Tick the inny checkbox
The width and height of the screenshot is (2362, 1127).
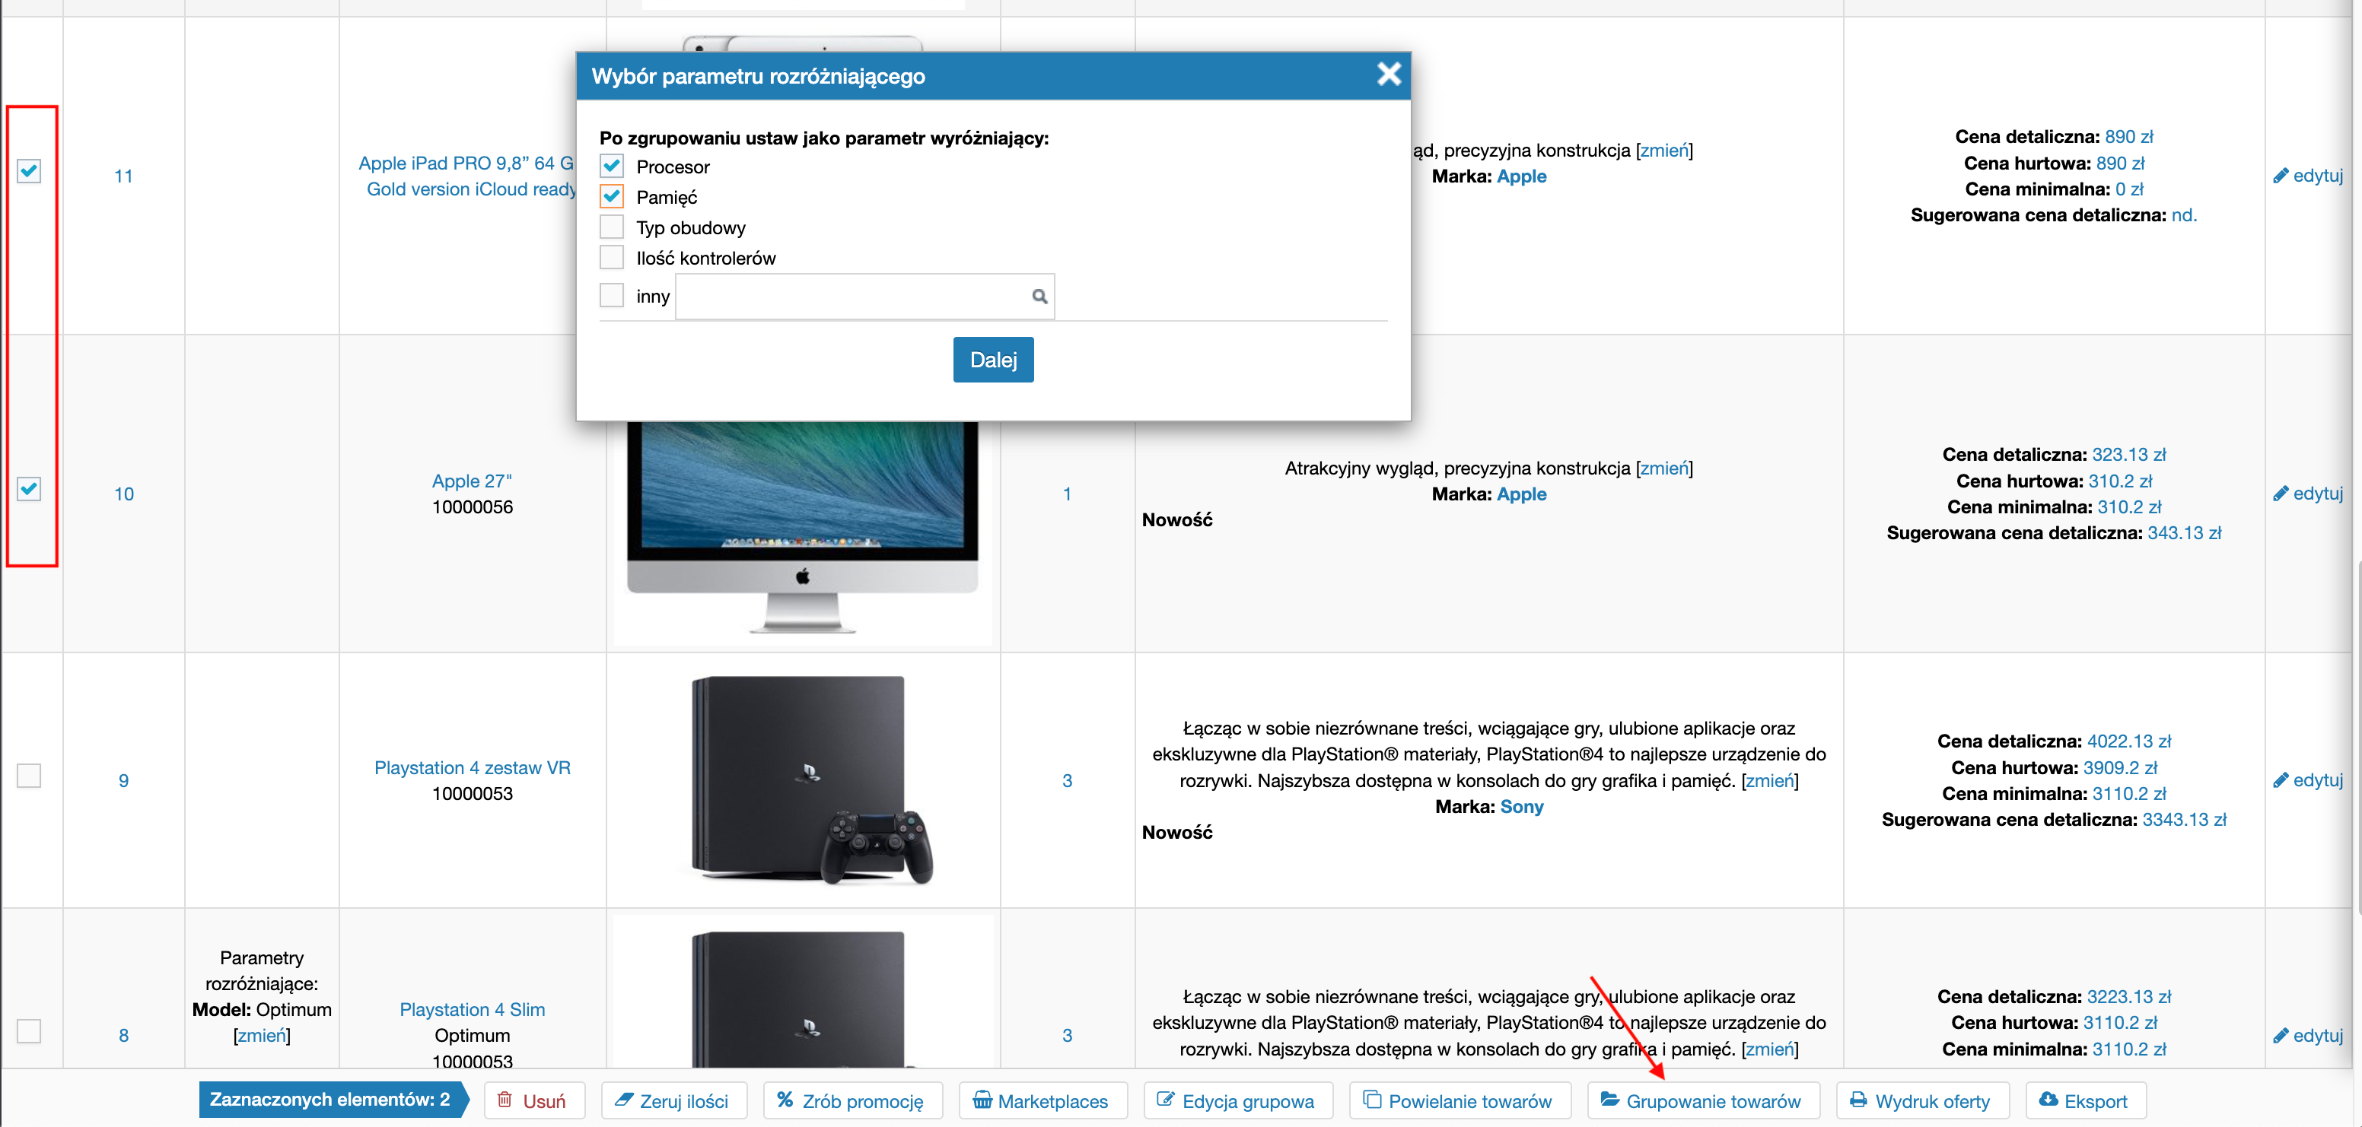(x=612, y=295)
